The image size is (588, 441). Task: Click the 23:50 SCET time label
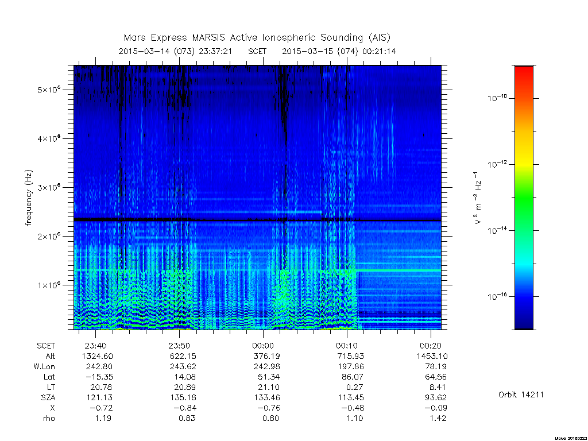tap(179, 346)
